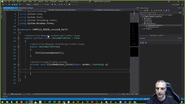The height and width of the screenshot is (104, 185).
Task: Click the Windows Start button
Action: 2,102
